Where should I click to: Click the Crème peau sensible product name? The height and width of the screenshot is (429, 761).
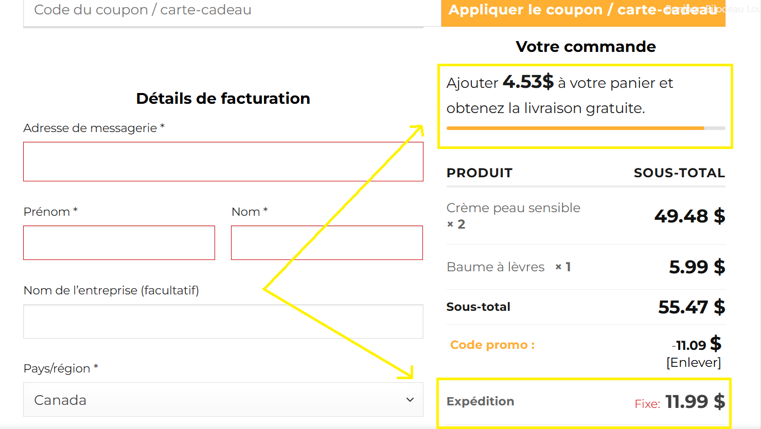pos(513,208)
